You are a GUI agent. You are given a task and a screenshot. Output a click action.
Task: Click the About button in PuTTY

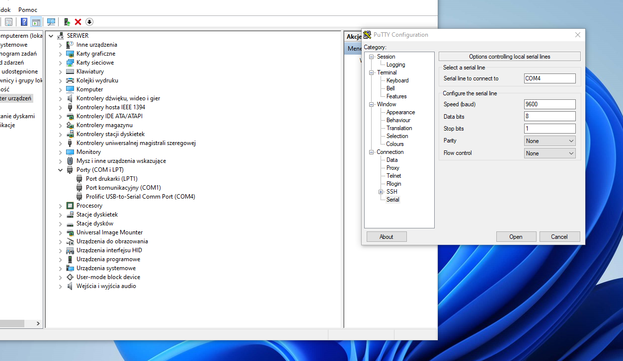pyautogui.click(x=387, y=237)
